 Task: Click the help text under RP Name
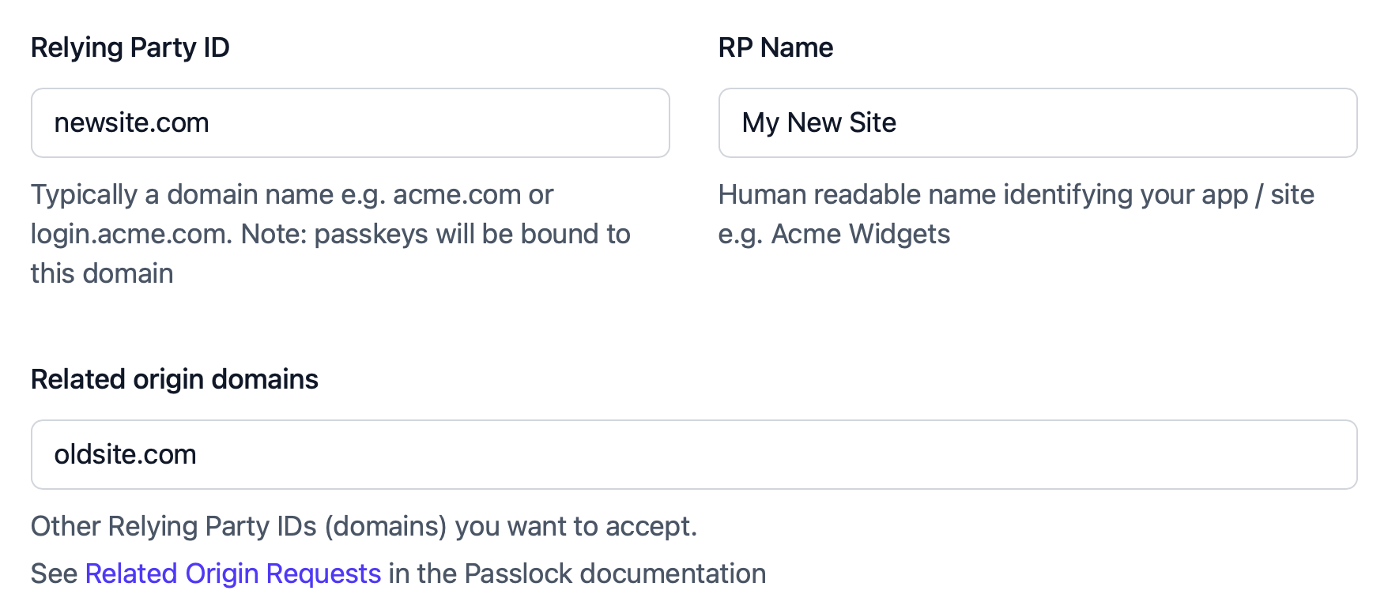tap(1016, 213)
